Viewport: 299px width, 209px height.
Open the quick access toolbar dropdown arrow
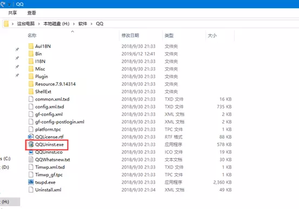click(9, 4)
